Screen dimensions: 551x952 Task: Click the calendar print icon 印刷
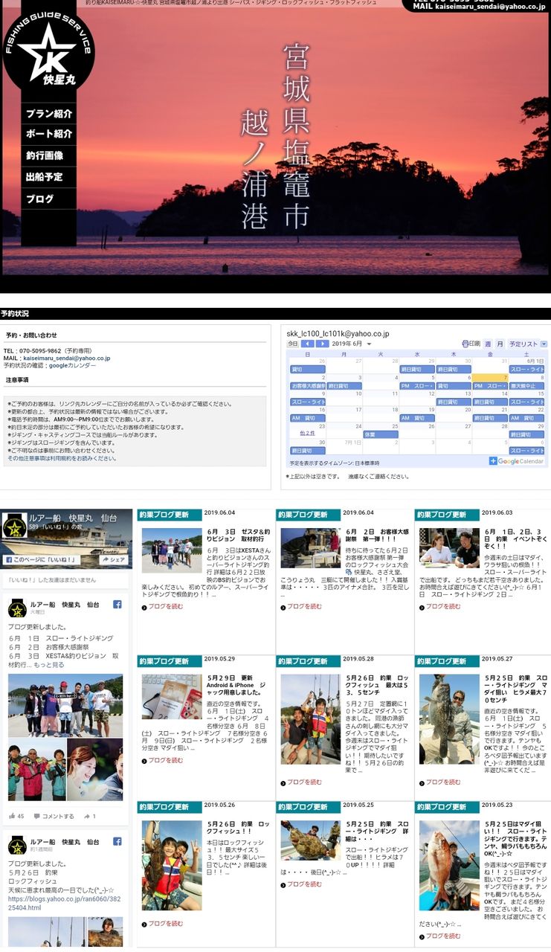471,344
